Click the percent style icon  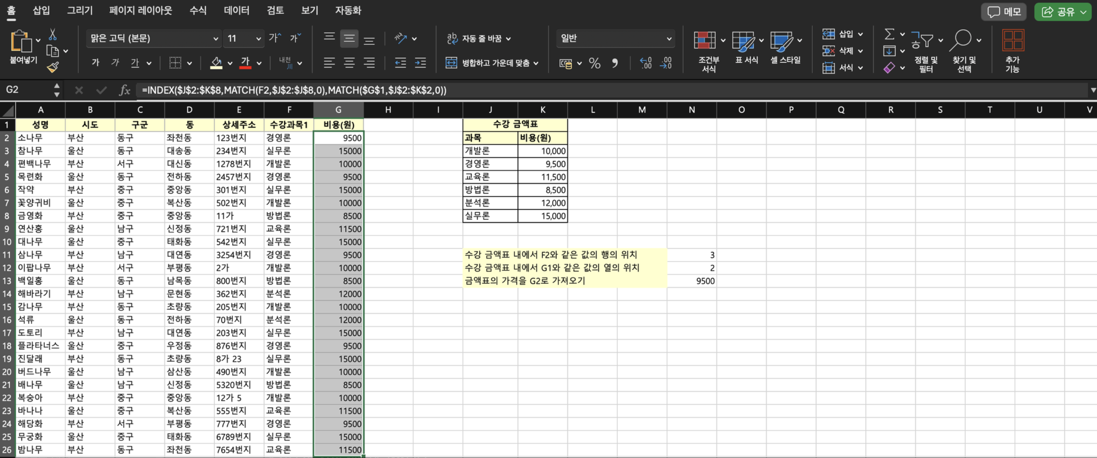(595, 63)
